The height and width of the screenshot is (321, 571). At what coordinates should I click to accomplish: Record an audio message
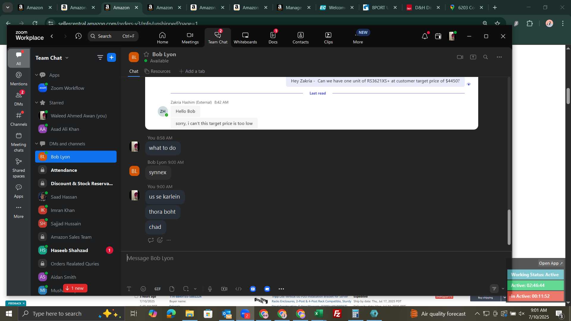pos(210,289)
